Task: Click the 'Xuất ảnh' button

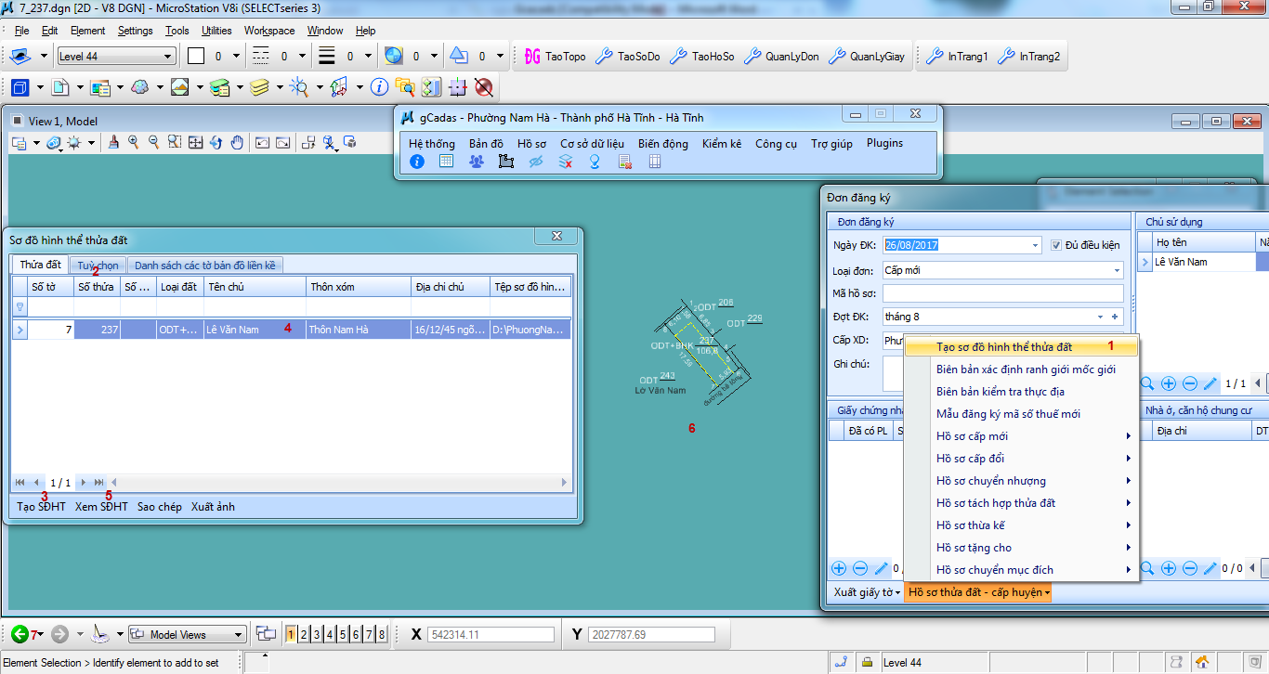Action: tap(213, 507)
